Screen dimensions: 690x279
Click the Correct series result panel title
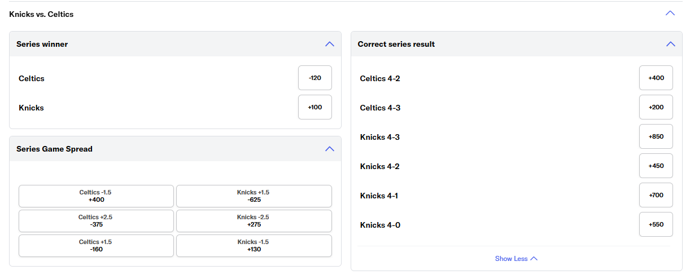tap(396, 44)
